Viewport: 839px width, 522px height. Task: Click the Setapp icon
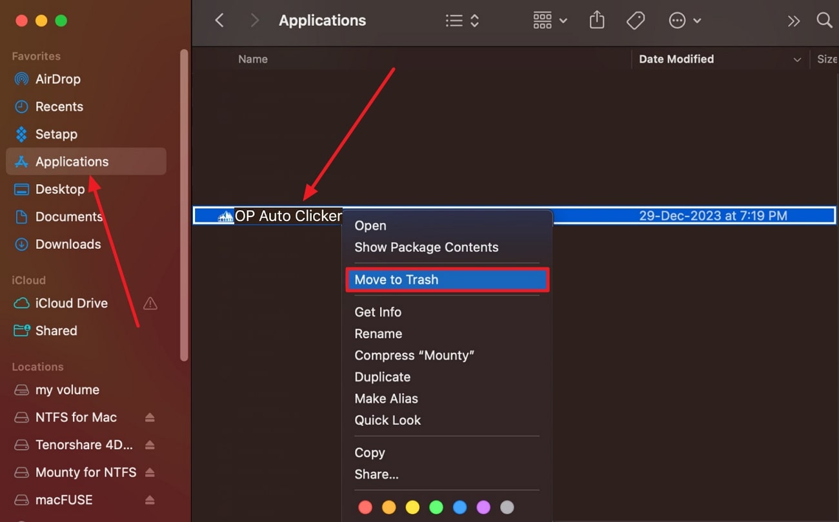(x=21, y=134)
